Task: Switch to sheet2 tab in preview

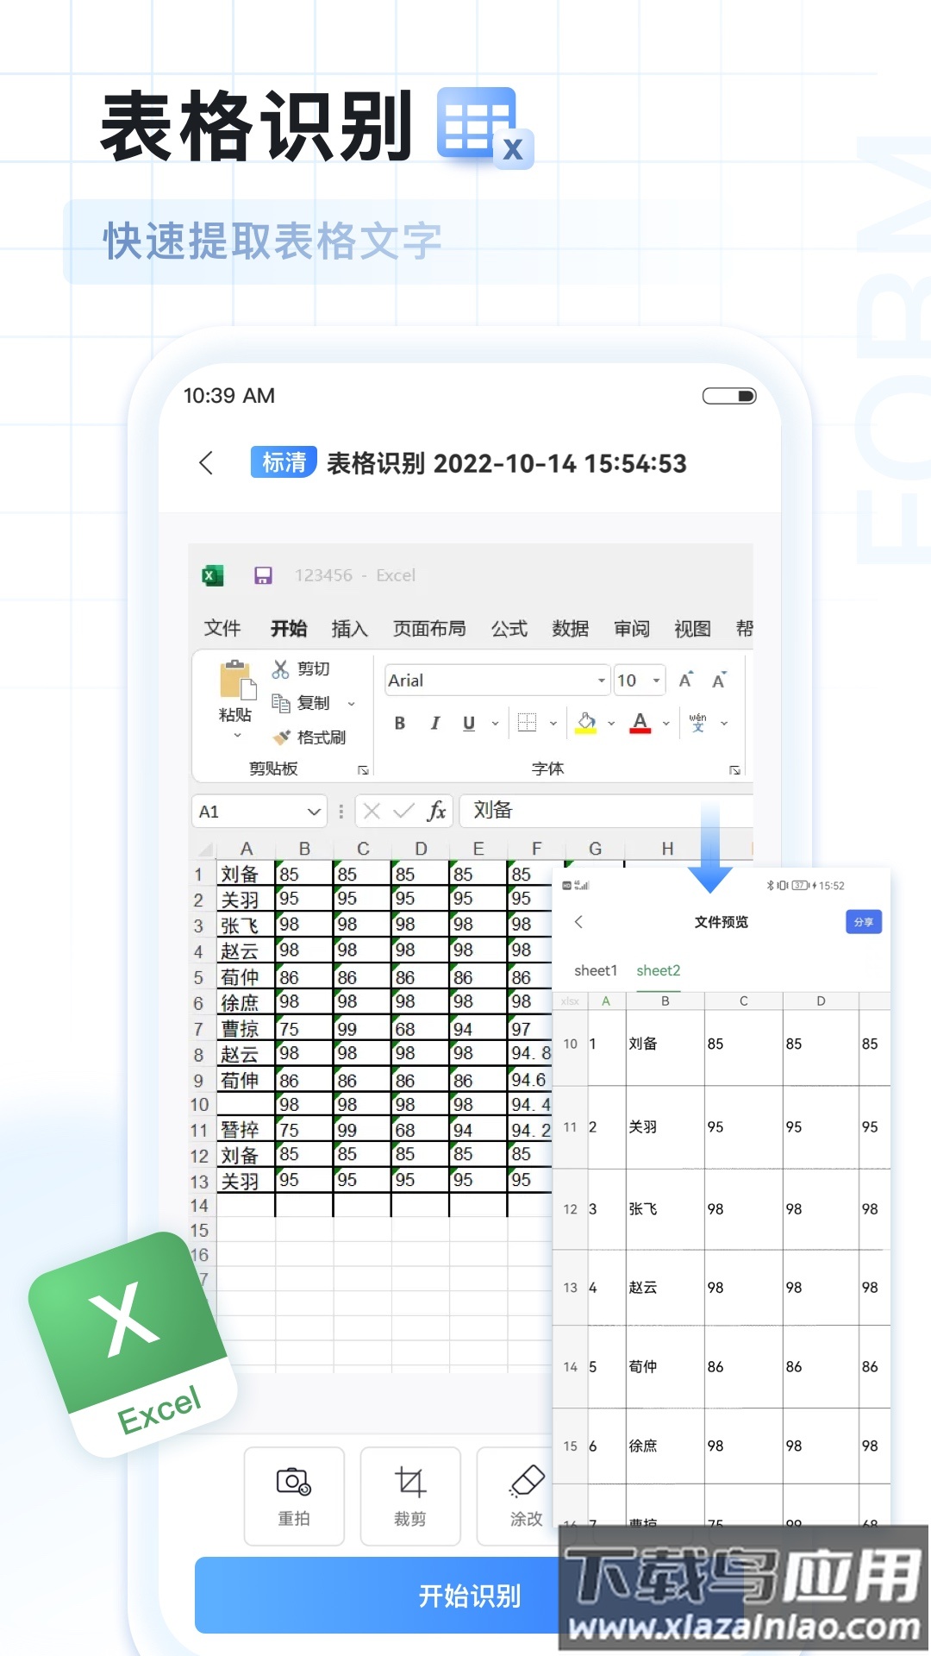Action: point(659,970)
